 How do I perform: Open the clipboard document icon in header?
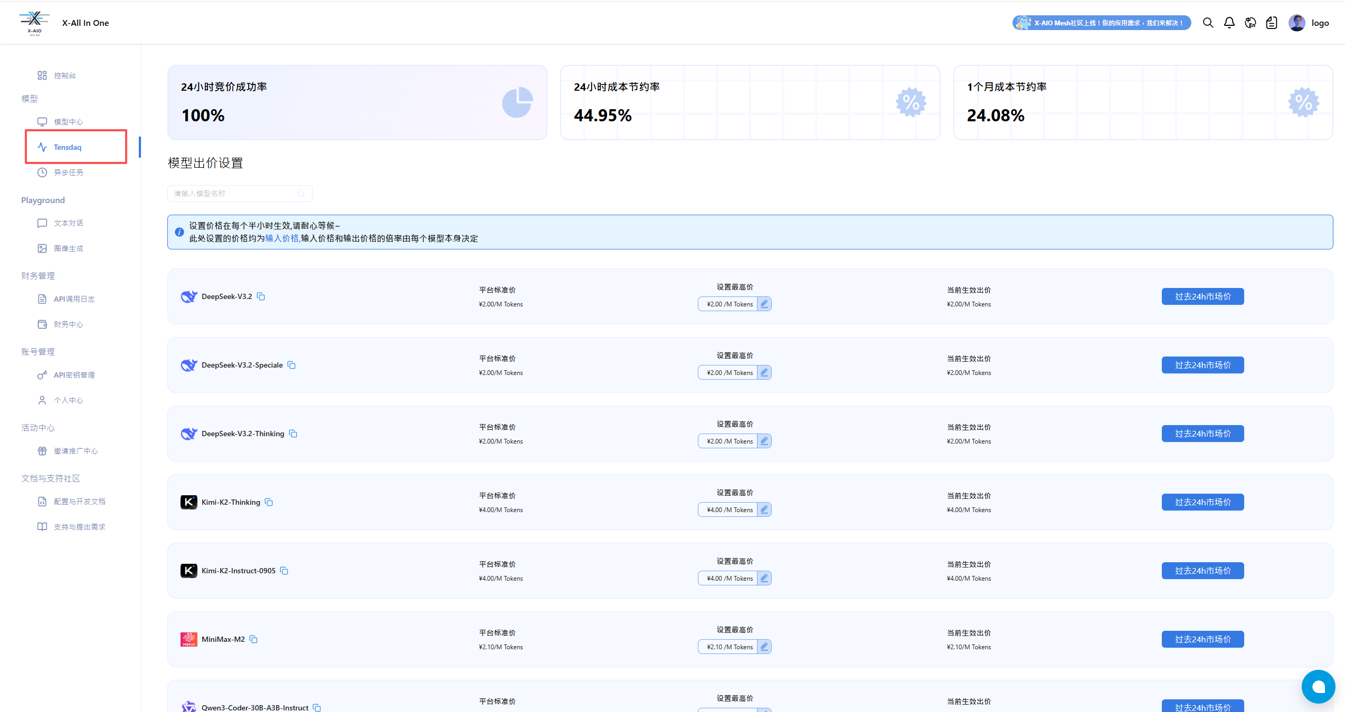point(1272,23)
